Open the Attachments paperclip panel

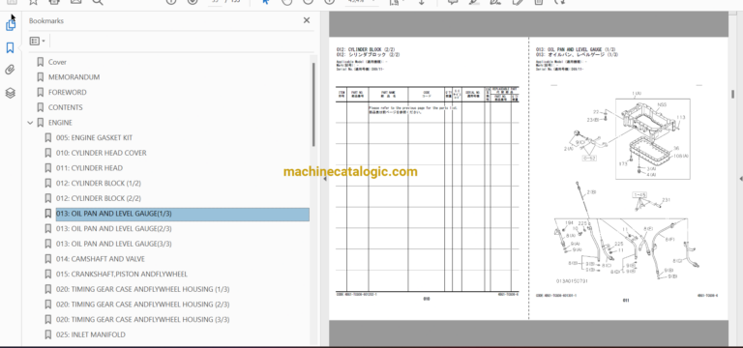pos(10,70)
